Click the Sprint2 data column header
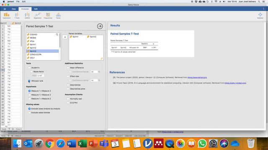Screen dimensions: 268x150 16,23
